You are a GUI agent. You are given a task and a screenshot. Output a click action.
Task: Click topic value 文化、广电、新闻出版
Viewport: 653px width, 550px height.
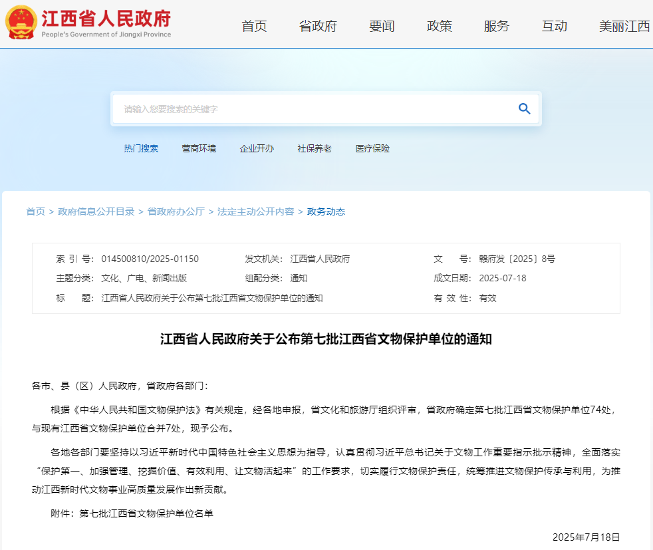pyautogui.click(x=144, y=278)
